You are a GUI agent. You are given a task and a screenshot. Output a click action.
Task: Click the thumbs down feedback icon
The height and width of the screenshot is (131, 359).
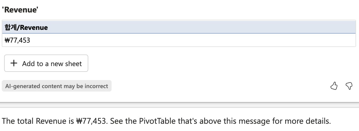pyautogui.click(x=349, y=86)
